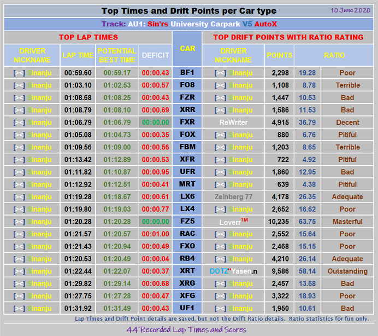Click the Outstanding rating for XRT
378x336 pixels.
(x=347, y=271)
